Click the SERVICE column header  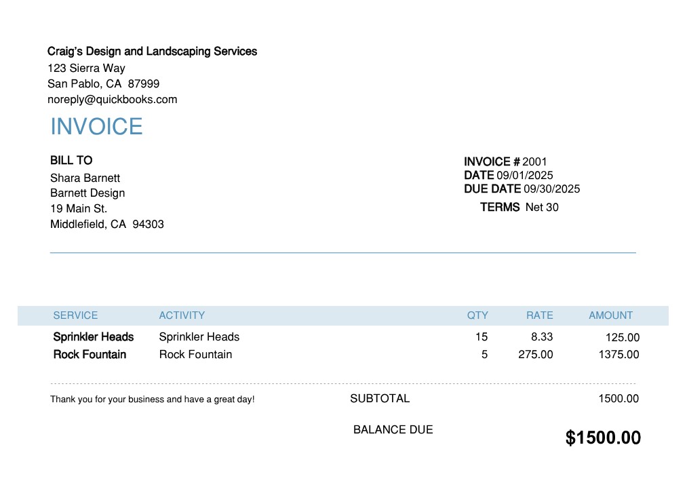click(75, 315)
